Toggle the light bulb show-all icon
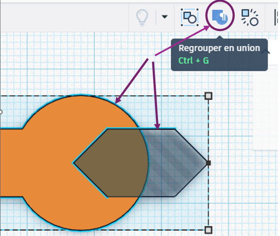 tap(142, 17)
